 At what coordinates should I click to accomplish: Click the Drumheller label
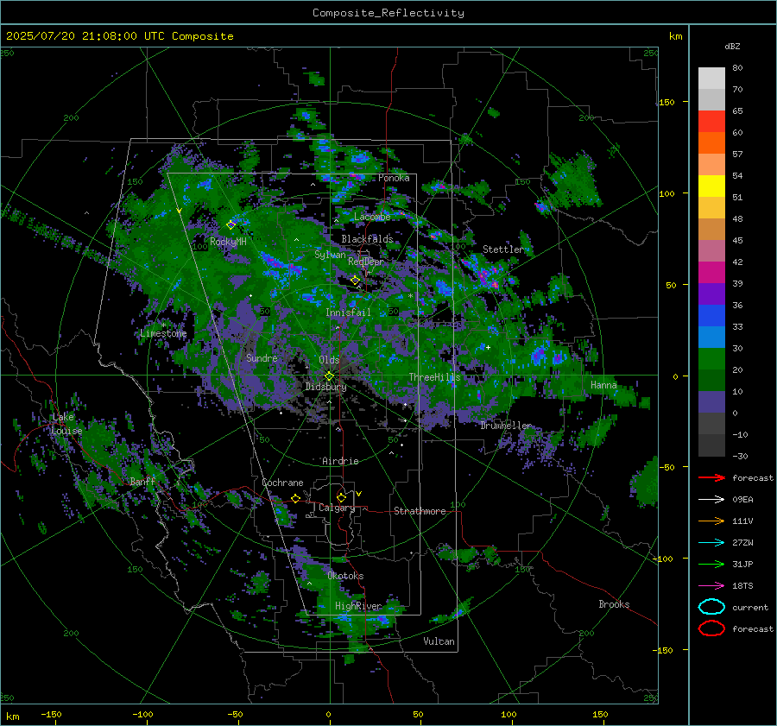pyautogui.click(x=506, y=426)
